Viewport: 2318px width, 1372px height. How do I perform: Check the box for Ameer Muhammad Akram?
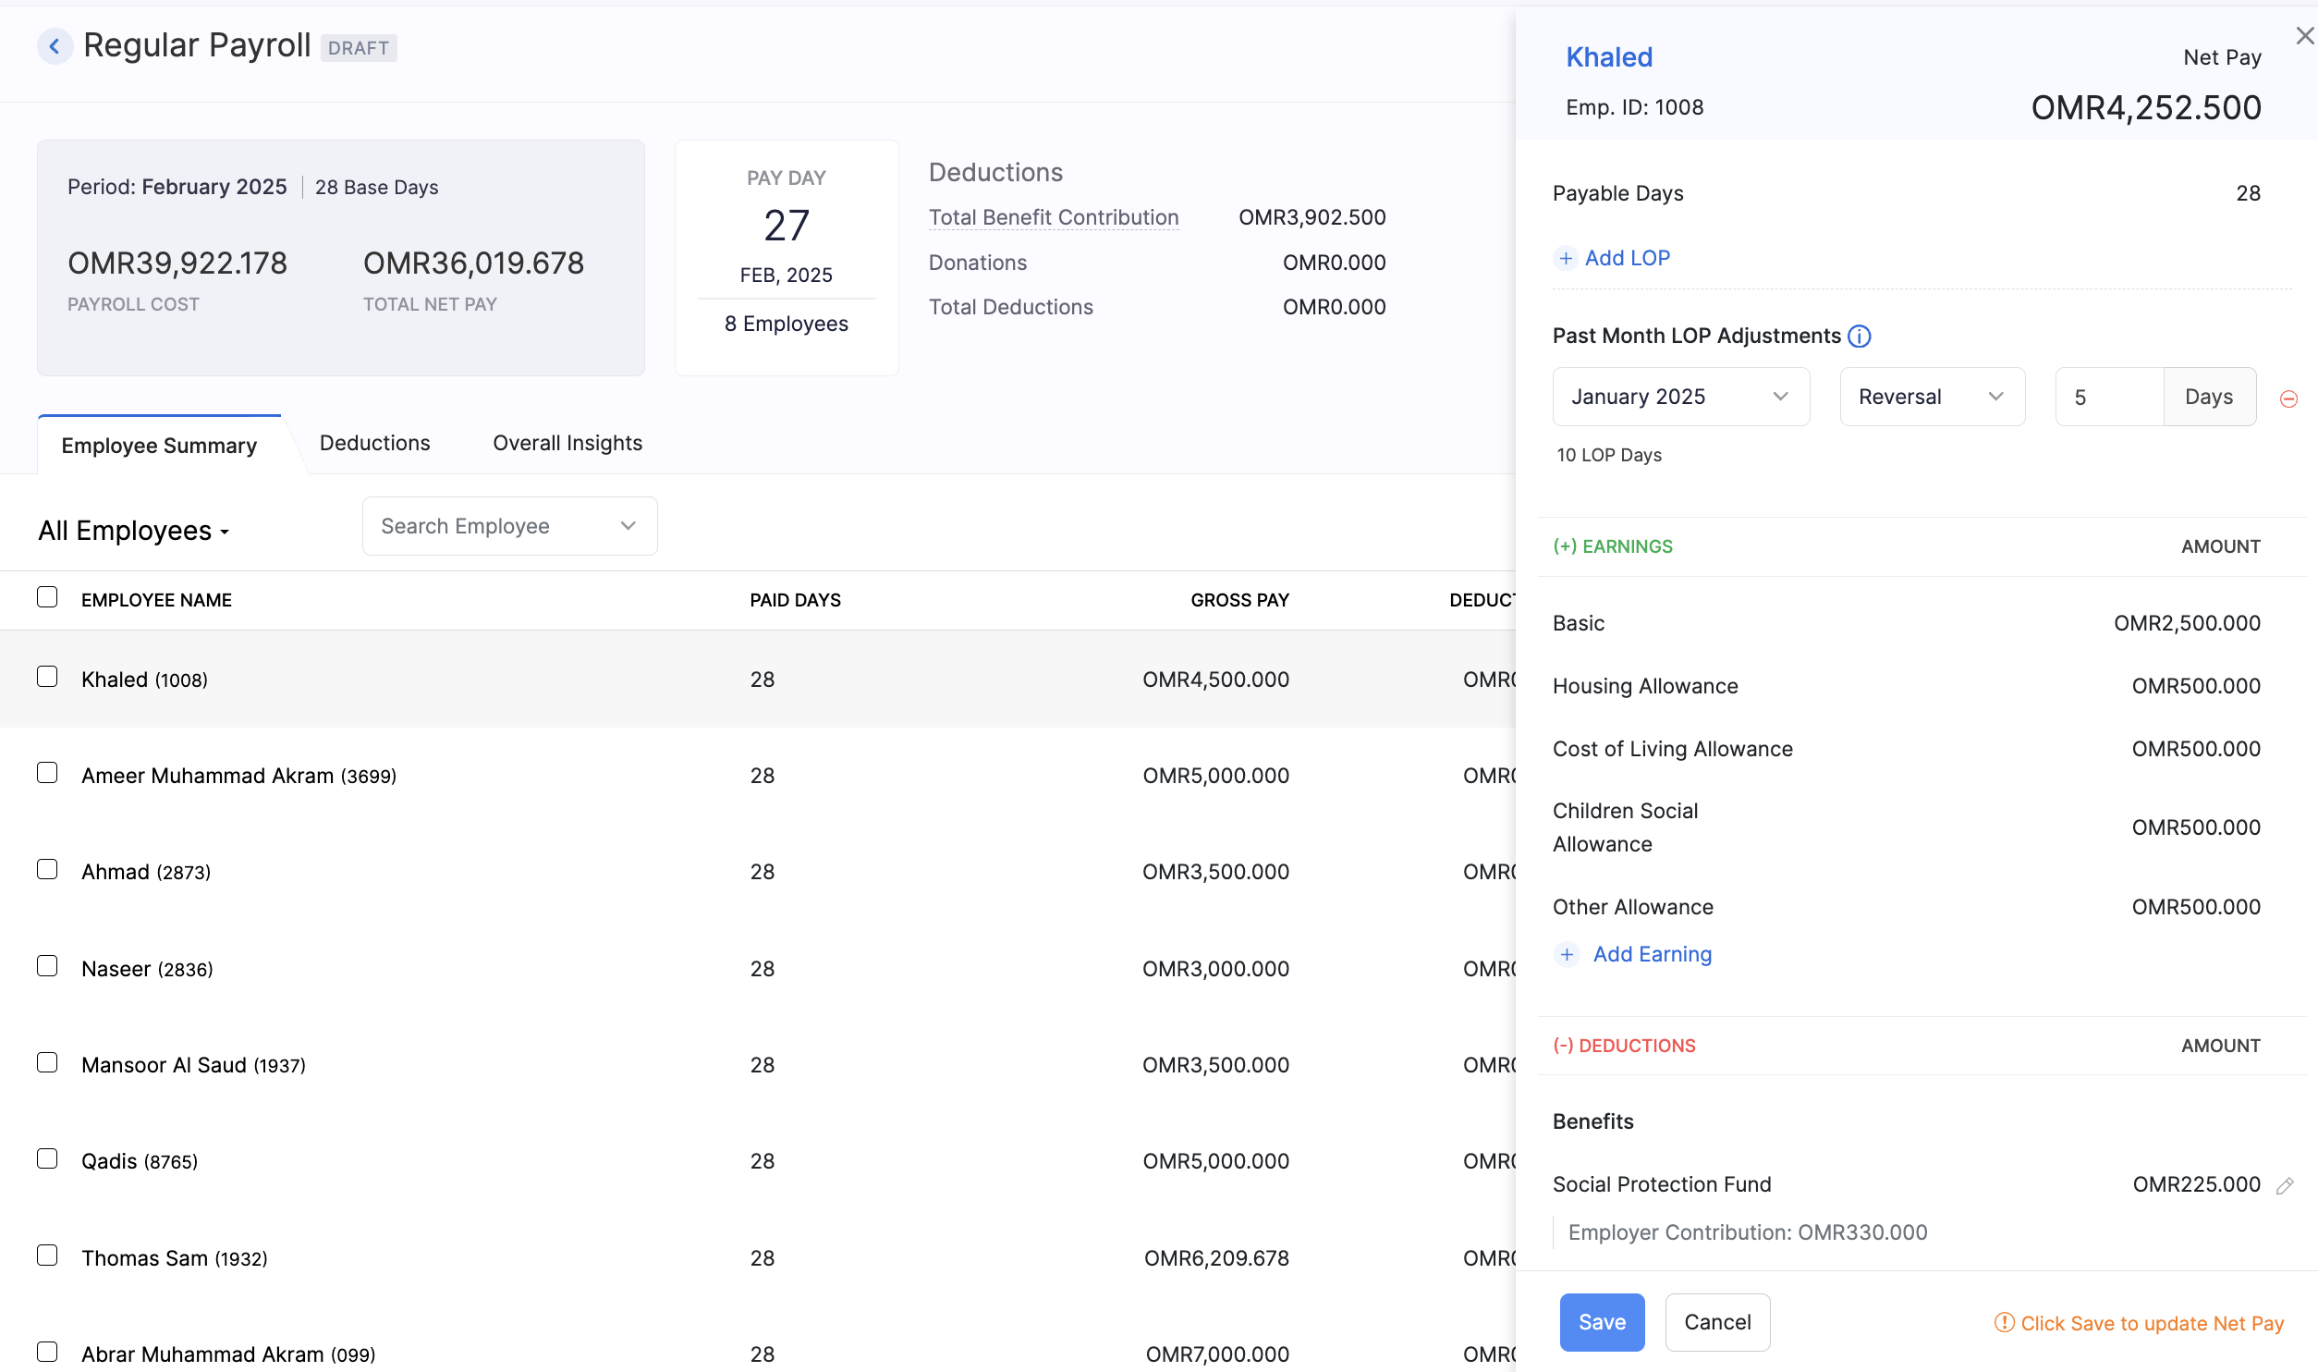click(47, 773)
